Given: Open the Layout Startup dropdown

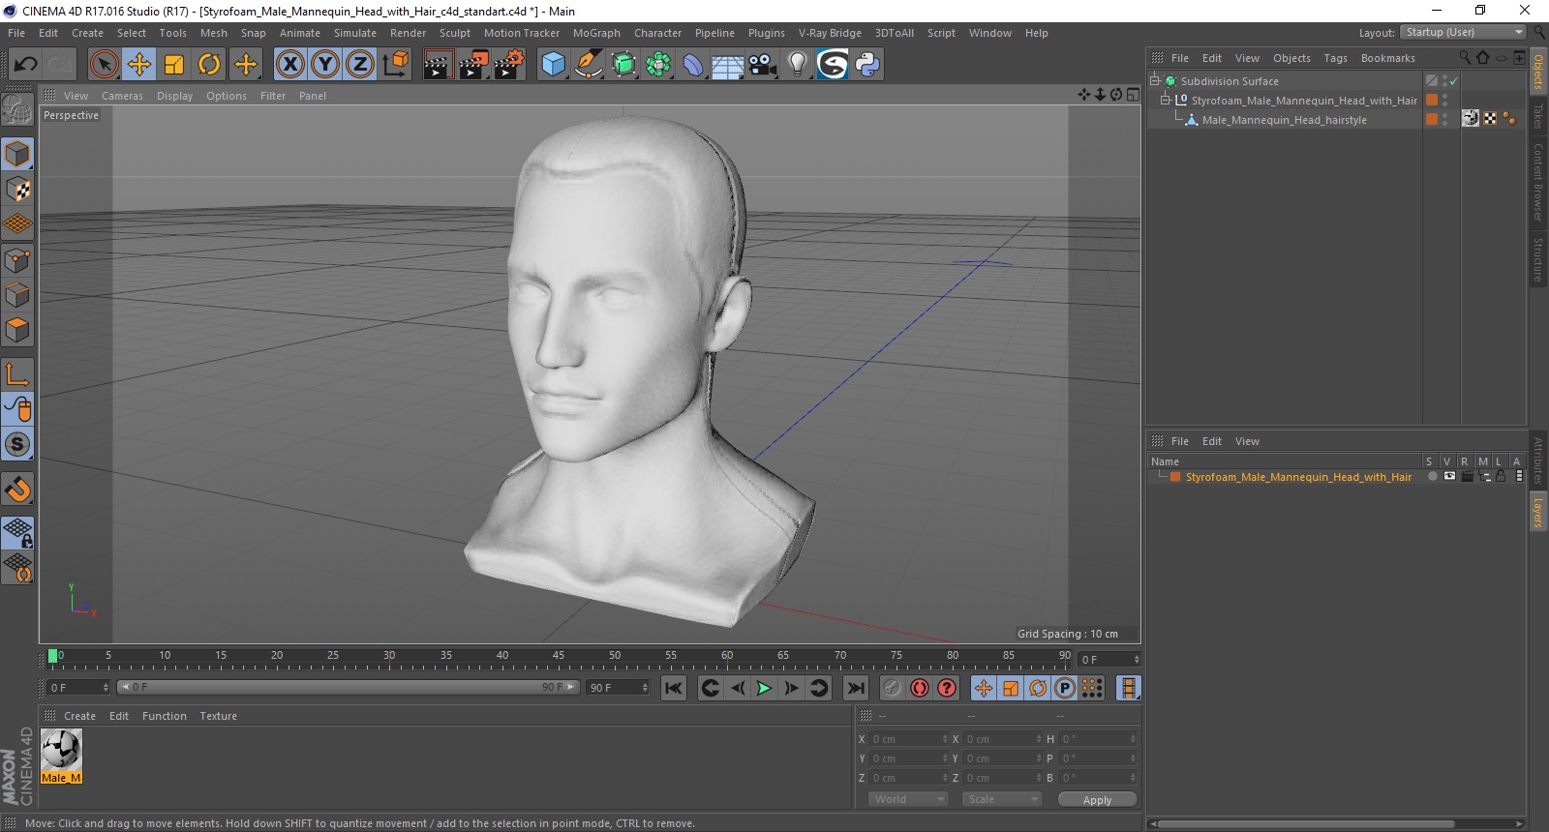Looking at the screenshot, I should pos(1463,33).
